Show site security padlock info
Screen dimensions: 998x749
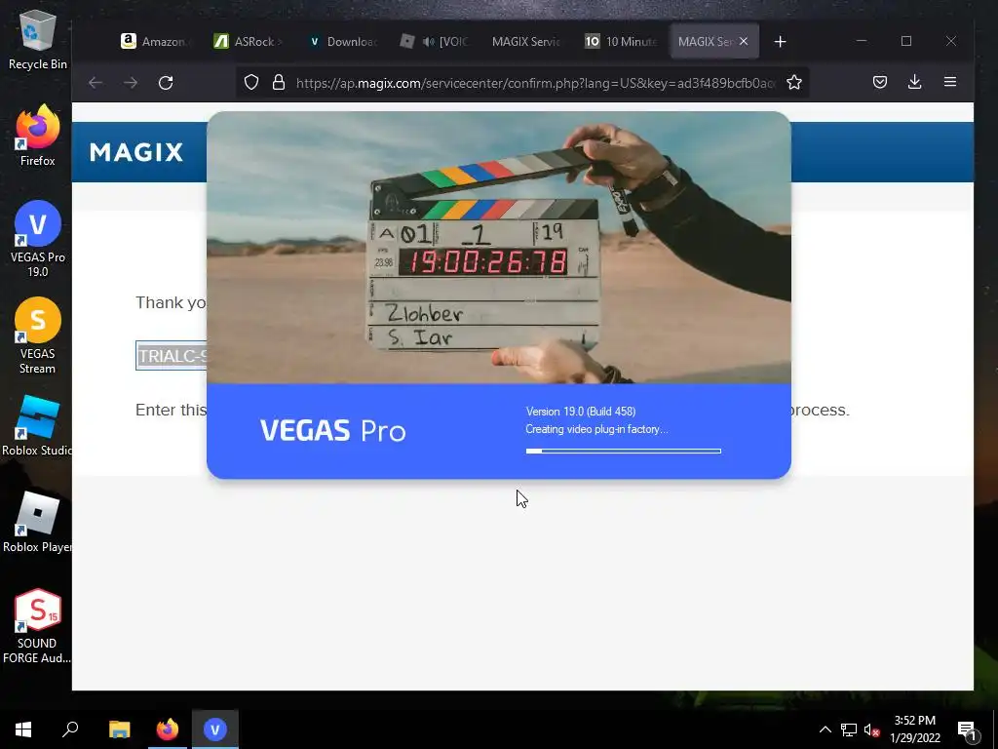pyautogui.click(x=278, y=82)
